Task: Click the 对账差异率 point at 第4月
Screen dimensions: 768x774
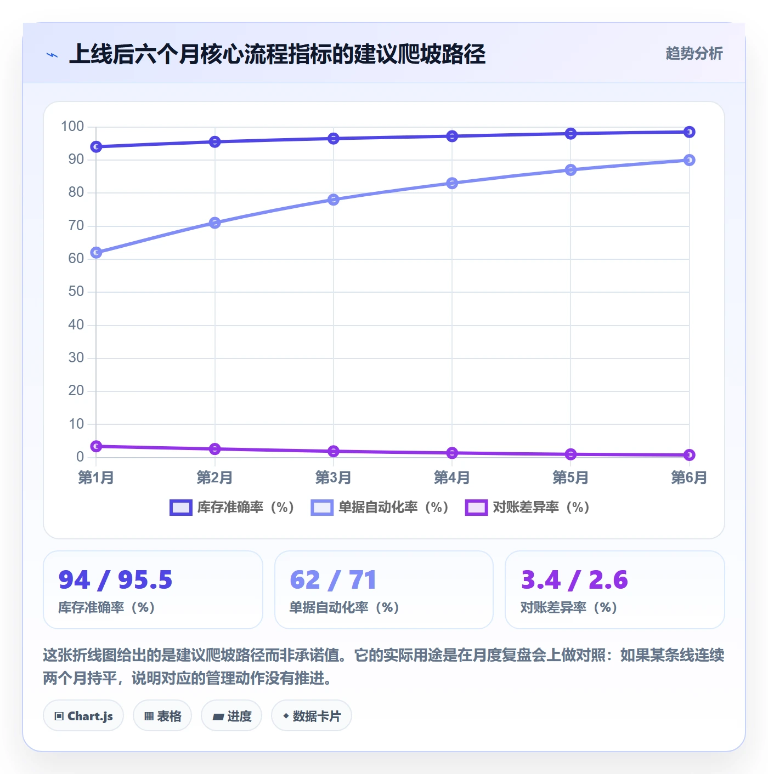Action: click(452, 453)
